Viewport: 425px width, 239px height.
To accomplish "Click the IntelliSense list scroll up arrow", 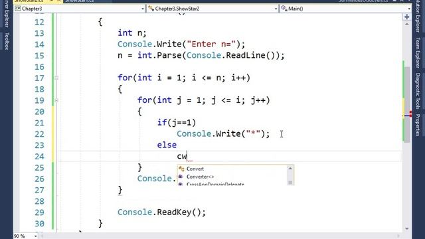I will tap(290, 169).
